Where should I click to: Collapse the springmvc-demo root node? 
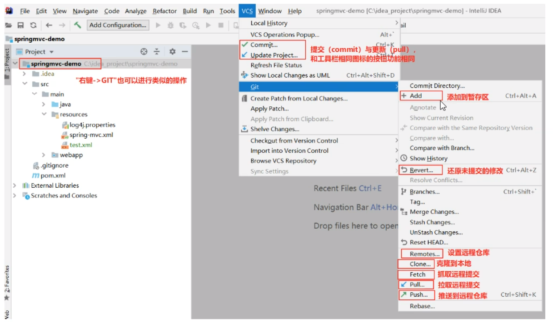pyautogui.click(x=16, y=64)
